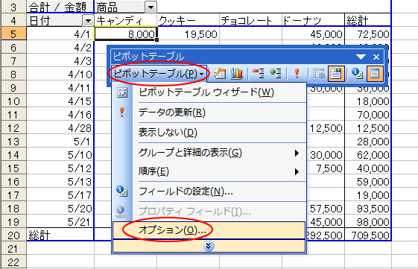Viewport: 418px width, 269px height.
Task: Launch the Chart Wizard from PivotTable toolbar
Action: (x=237, y=73)
